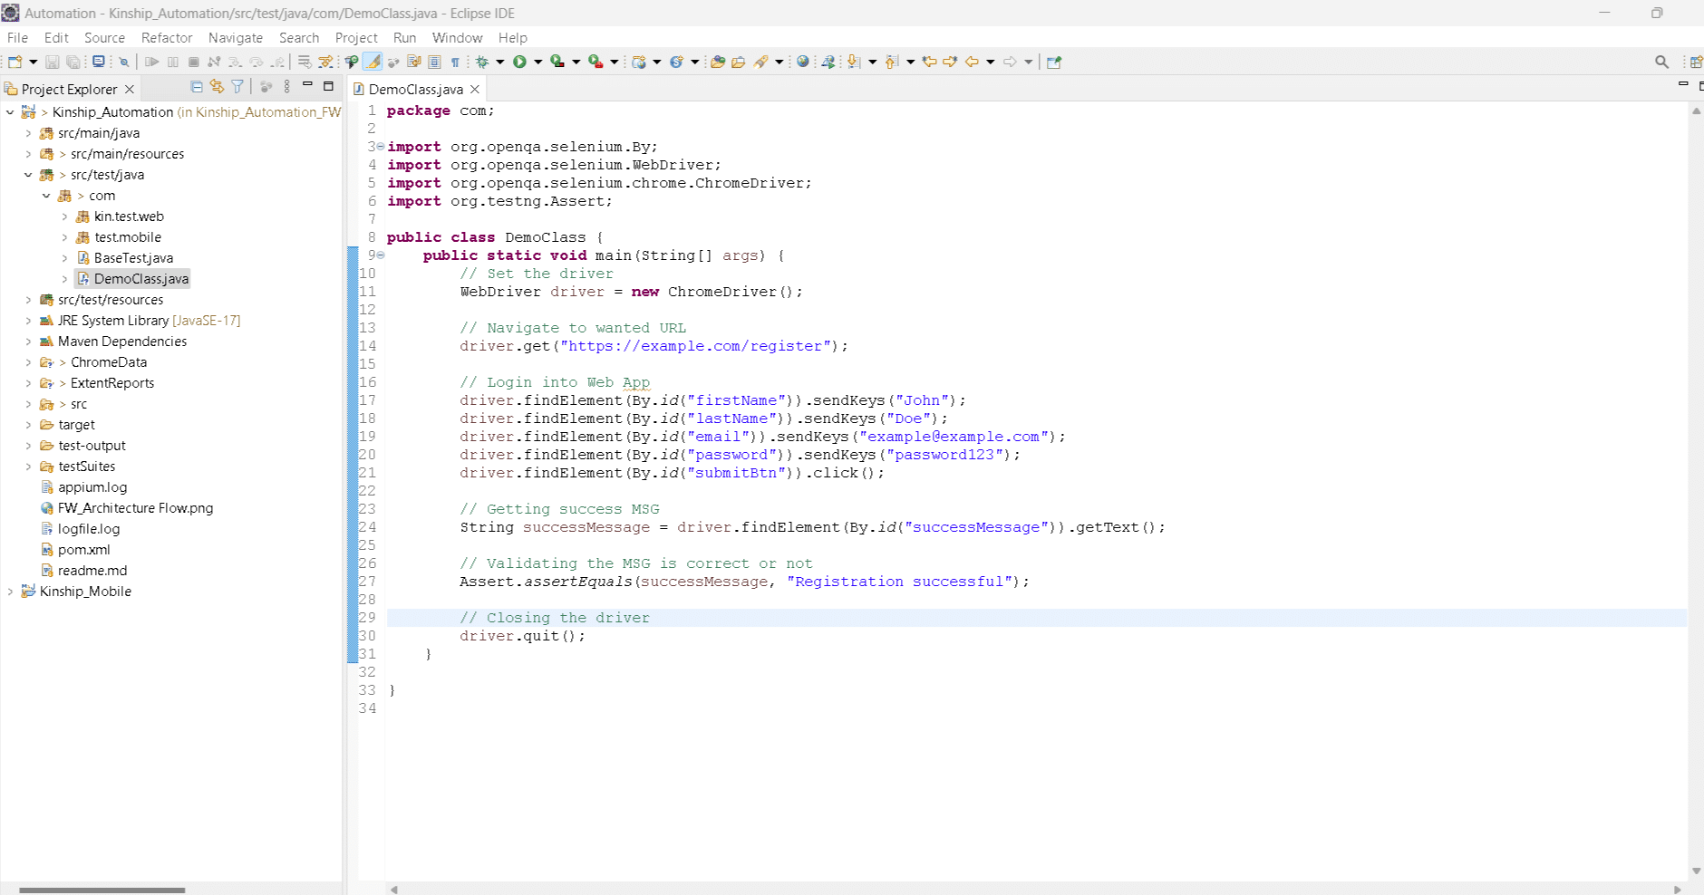Select FW_Architecture Flow.png file
This screenshot has width=1704, height=895.
135,508
